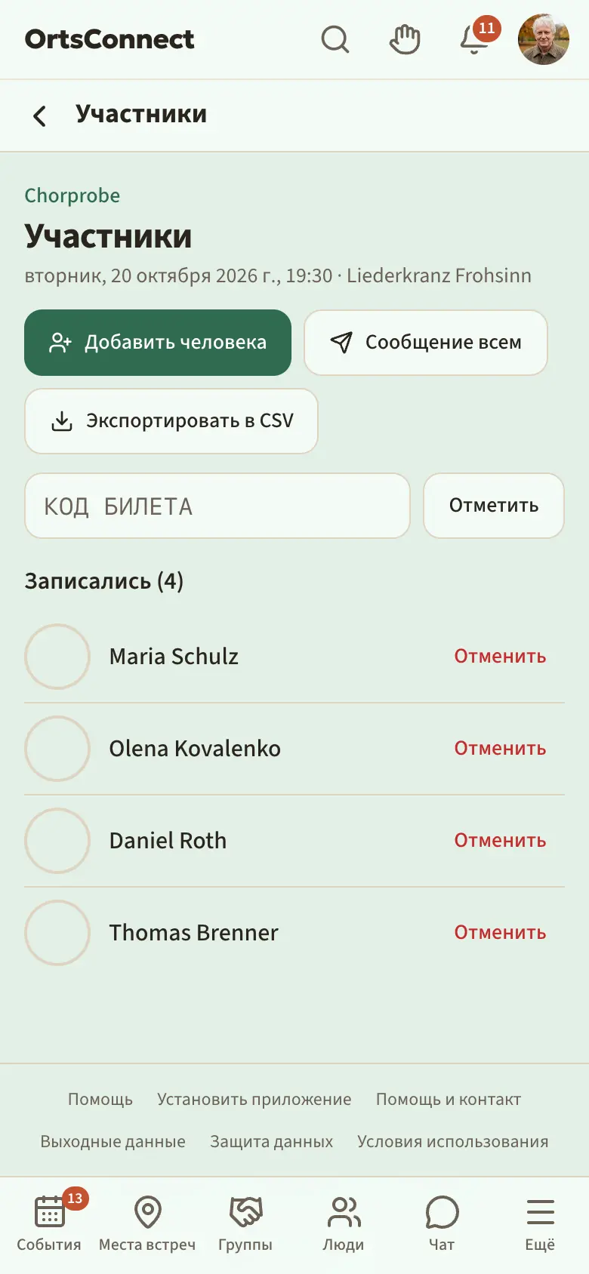Open user profile avatar photo
The image size is (589, 1274).
coord(544,39)
